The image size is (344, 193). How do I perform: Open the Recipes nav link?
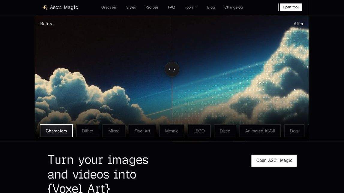[152, 7]
